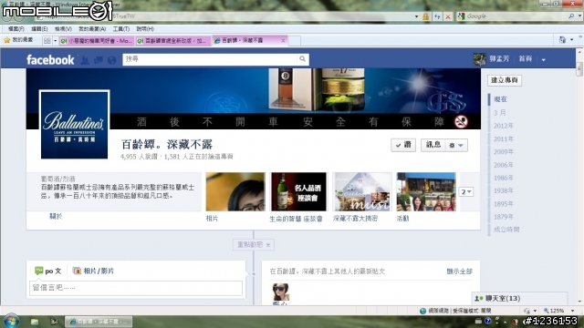Open the 活動 events thumbnail
Image resolution: width=584 pixels, height=328 pixels.
tap(426, 192)
